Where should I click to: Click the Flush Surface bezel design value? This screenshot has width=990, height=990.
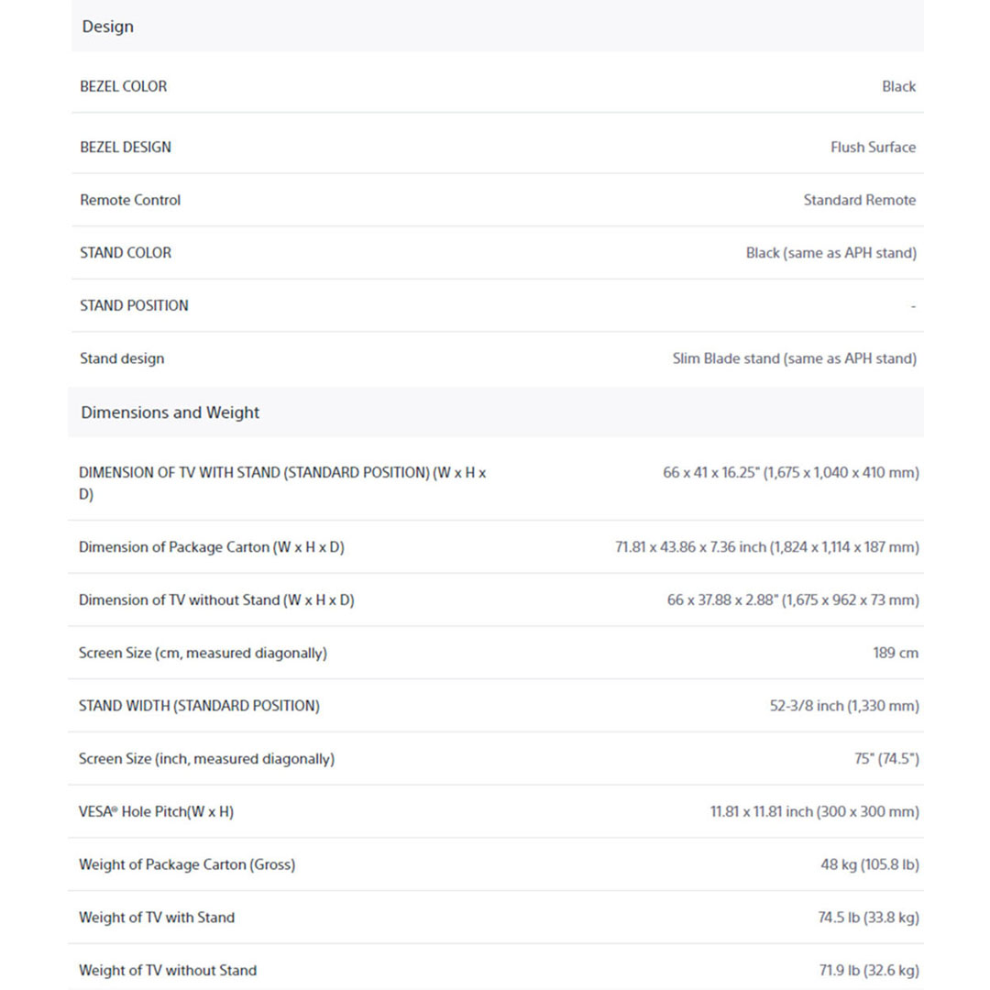click(x=873, y=147)
